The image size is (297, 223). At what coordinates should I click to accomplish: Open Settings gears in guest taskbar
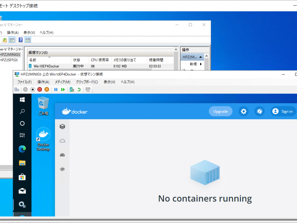pyautogui.click(x=22, y=205)
